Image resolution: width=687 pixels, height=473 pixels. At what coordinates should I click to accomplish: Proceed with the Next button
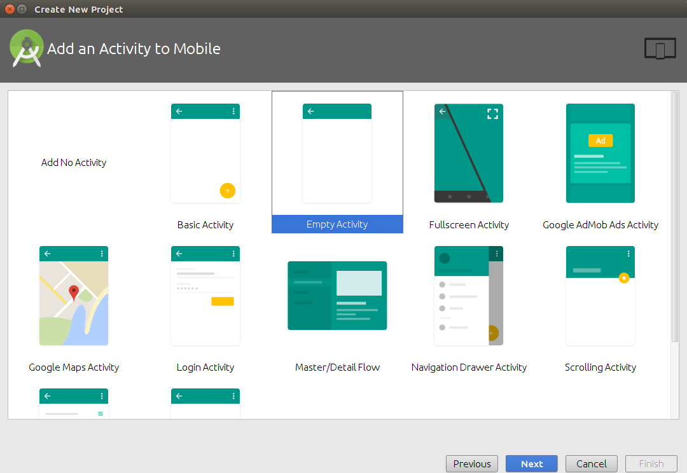point(531,463)
